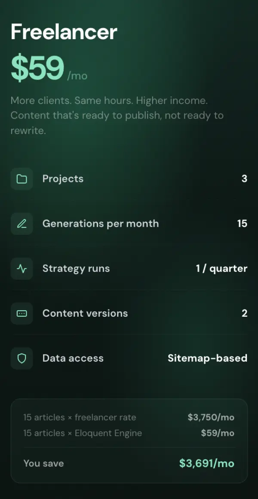This screenshot has height=499, width=258.
Task: Select the value 3 beside Projects
Action: click(244, 179)
